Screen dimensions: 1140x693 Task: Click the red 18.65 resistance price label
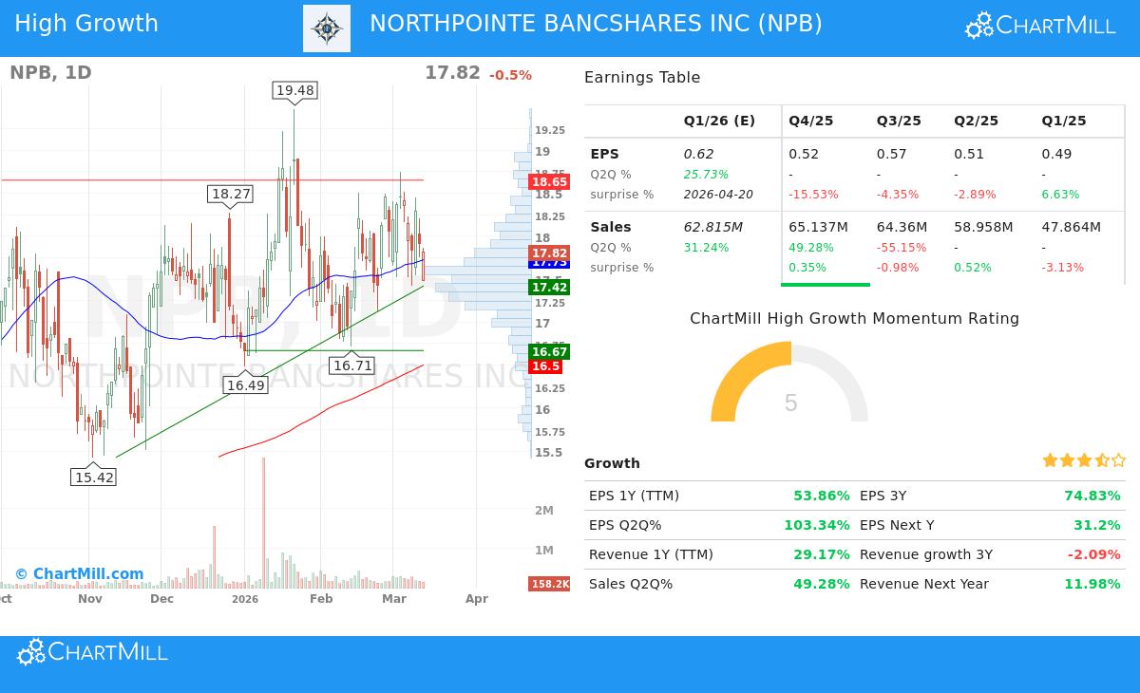pos(549,180)
